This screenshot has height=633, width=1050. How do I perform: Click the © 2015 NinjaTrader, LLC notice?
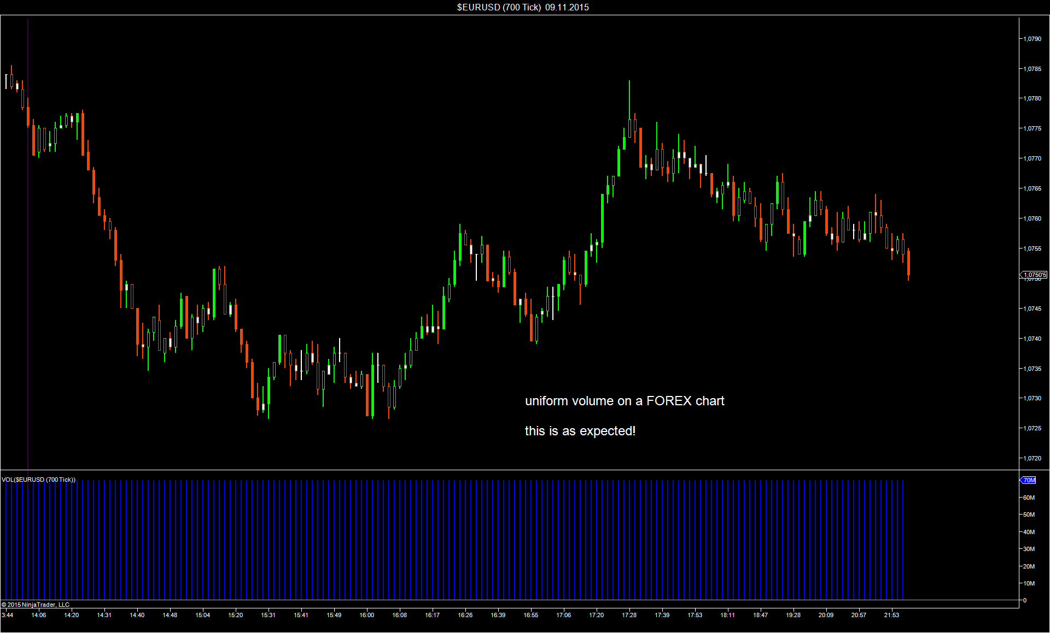click(36, 605)
